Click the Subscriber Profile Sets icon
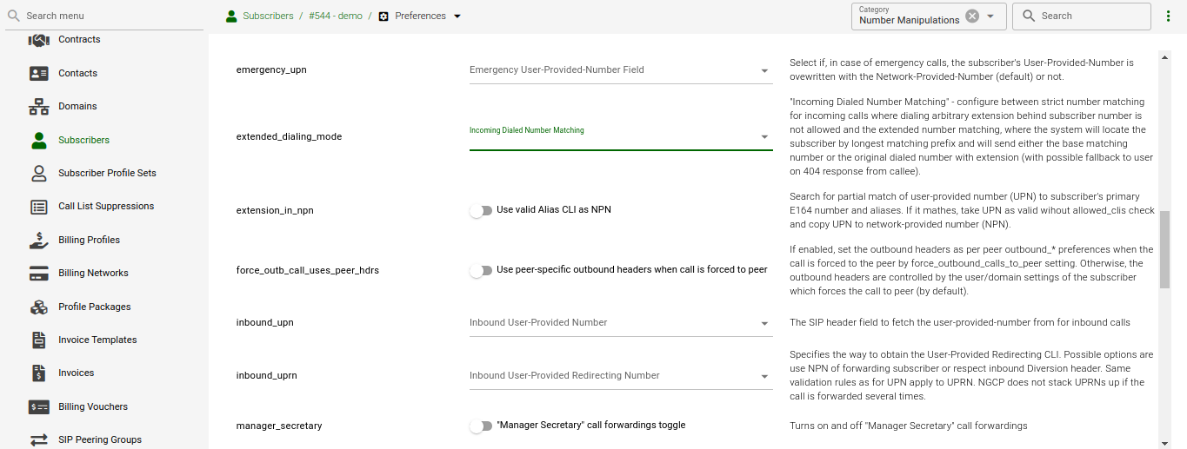Image resolution: width=1187 pixels, height=449 pixels. (x=39, y=174)
